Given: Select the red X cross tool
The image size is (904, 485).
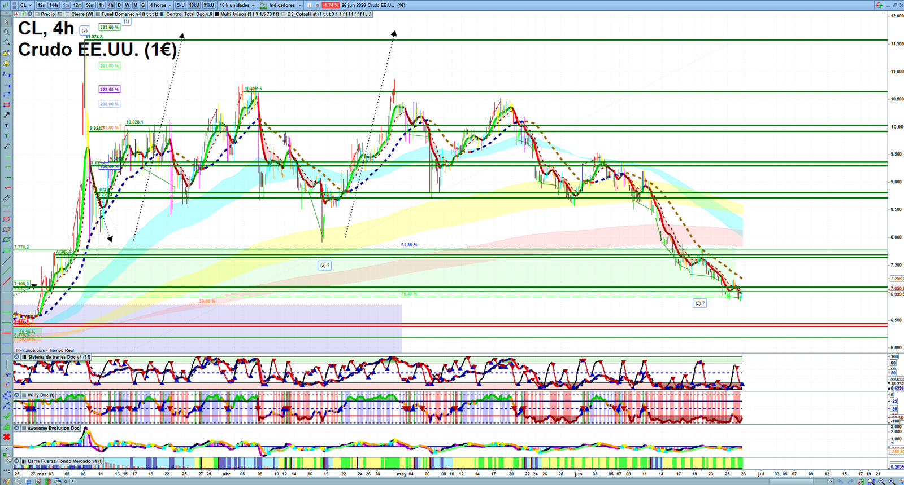Looking at the screenshot, I should coord(7,437).
